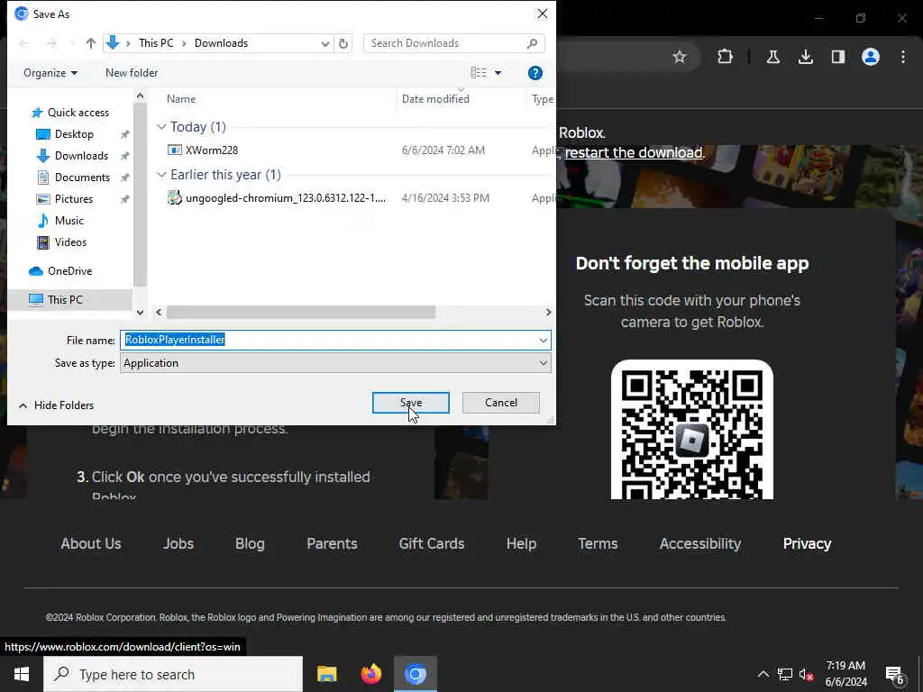
Task: Expand the address bar path dropdown
Action: (324, 43)
